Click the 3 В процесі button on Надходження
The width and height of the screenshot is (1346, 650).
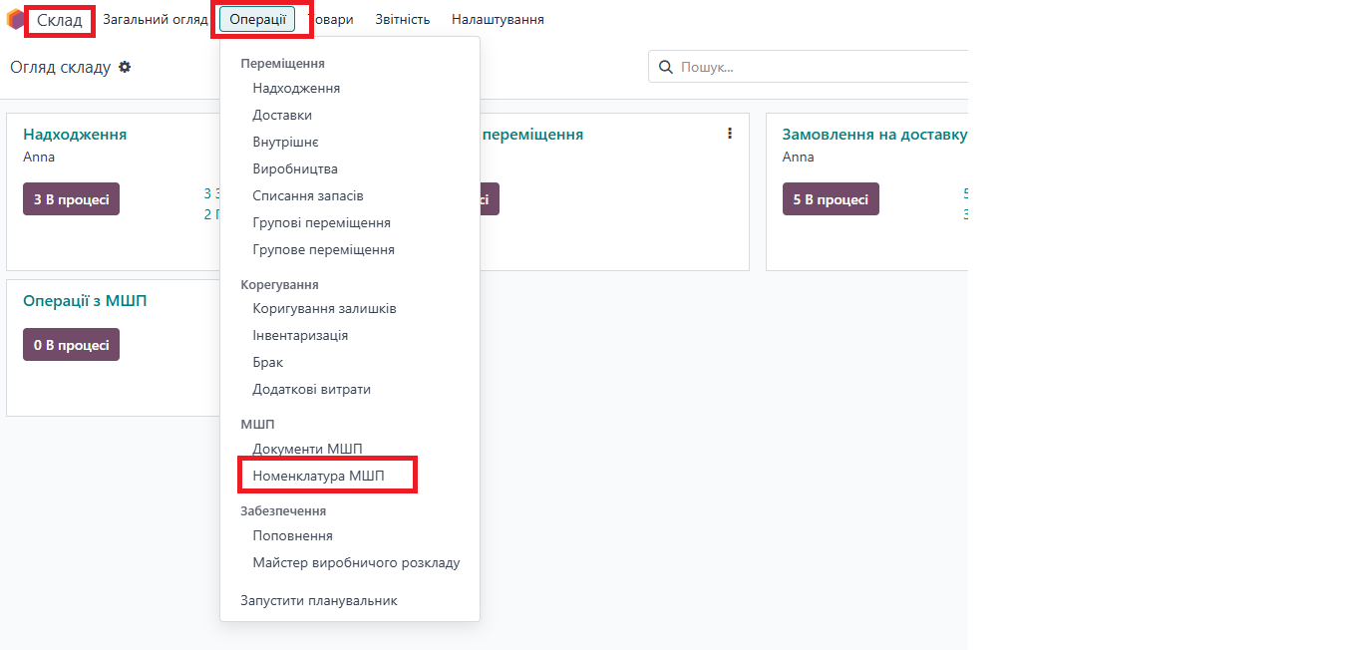(x=71, y=199)
